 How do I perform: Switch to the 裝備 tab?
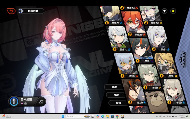(x=118, y=103)
